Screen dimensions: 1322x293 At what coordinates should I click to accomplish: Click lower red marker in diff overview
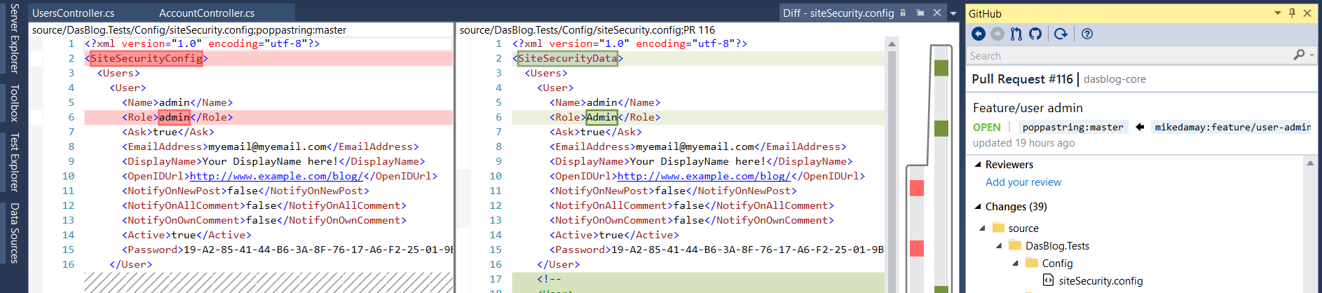917,248
